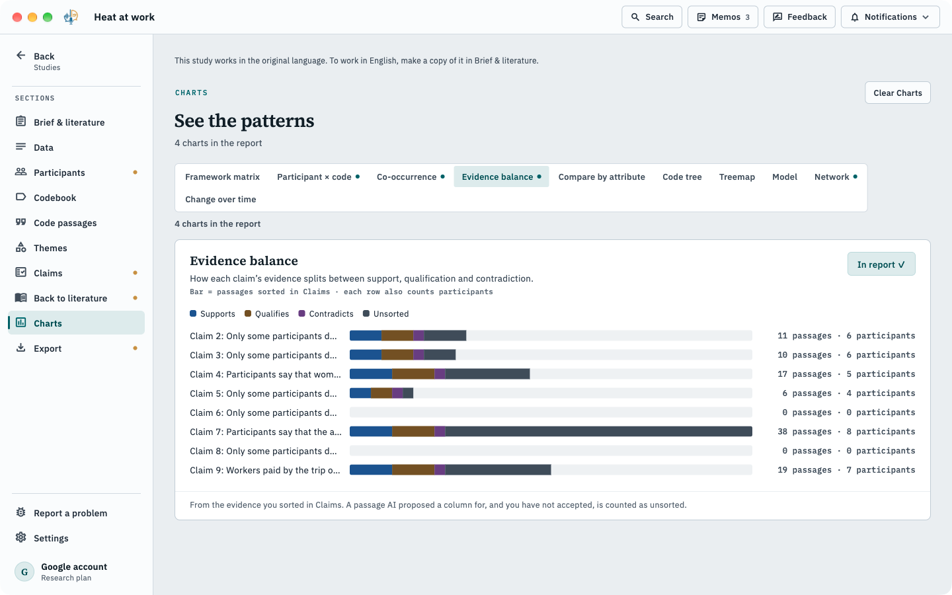Open the Network chart tab

(836, 177)
